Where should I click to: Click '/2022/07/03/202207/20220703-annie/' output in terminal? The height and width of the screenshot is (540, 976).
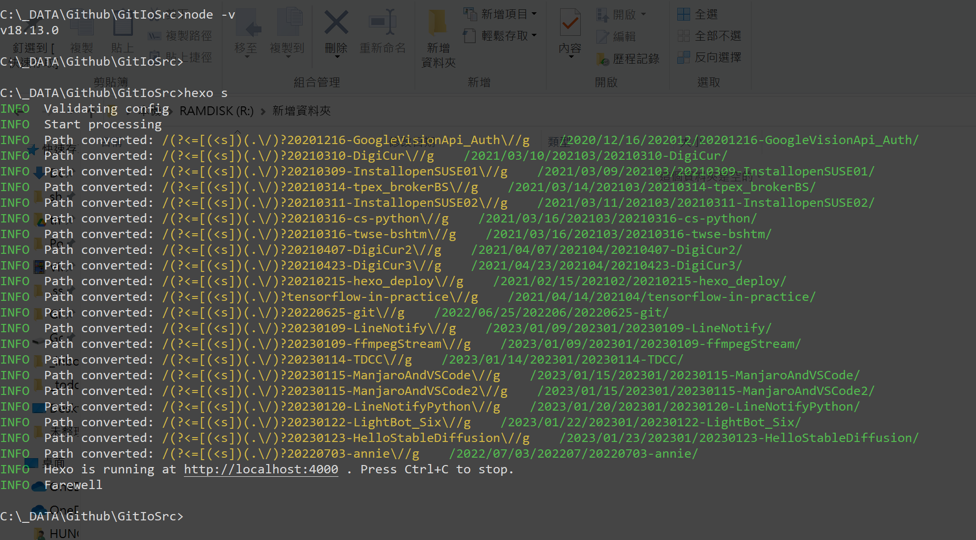574,454
